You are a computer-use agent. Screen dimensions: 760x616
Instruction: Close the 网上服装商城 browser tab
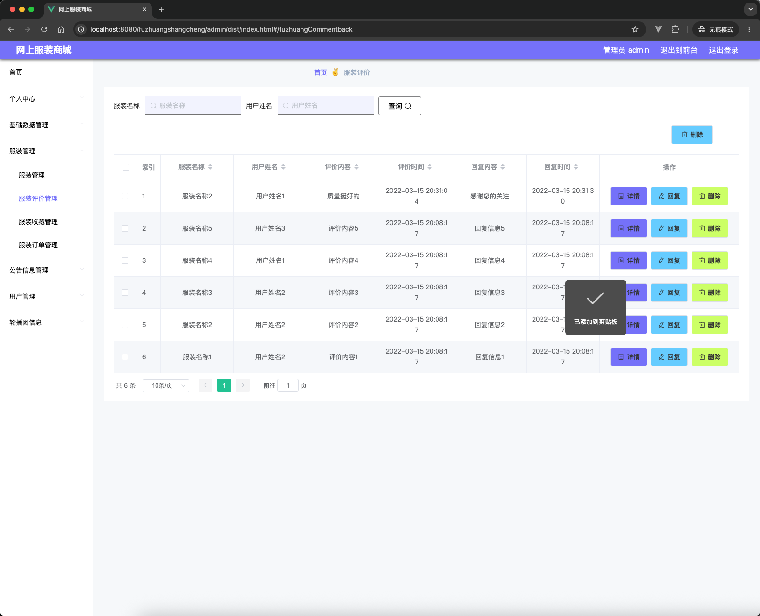pos(144,9)
